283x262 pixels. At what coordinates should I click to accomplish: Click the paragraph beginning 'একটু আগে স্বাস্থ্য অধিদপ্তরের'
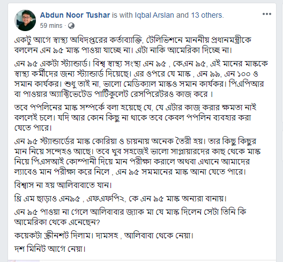tap(133, 45)
